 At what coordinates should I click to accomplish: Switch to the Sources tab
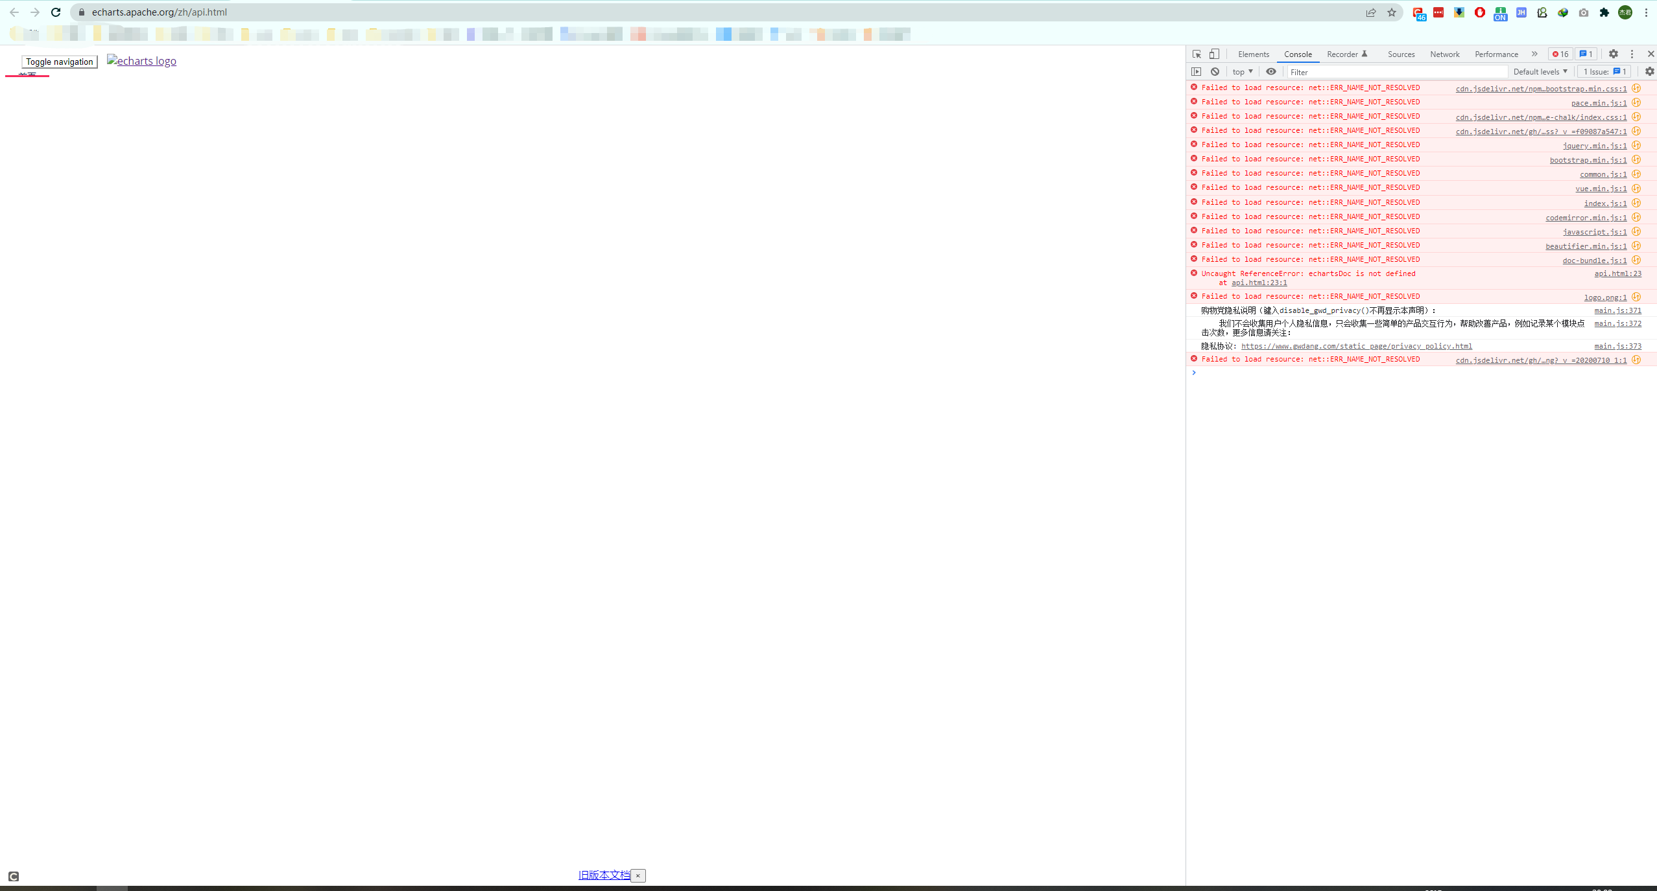(x=1401, y=54)
